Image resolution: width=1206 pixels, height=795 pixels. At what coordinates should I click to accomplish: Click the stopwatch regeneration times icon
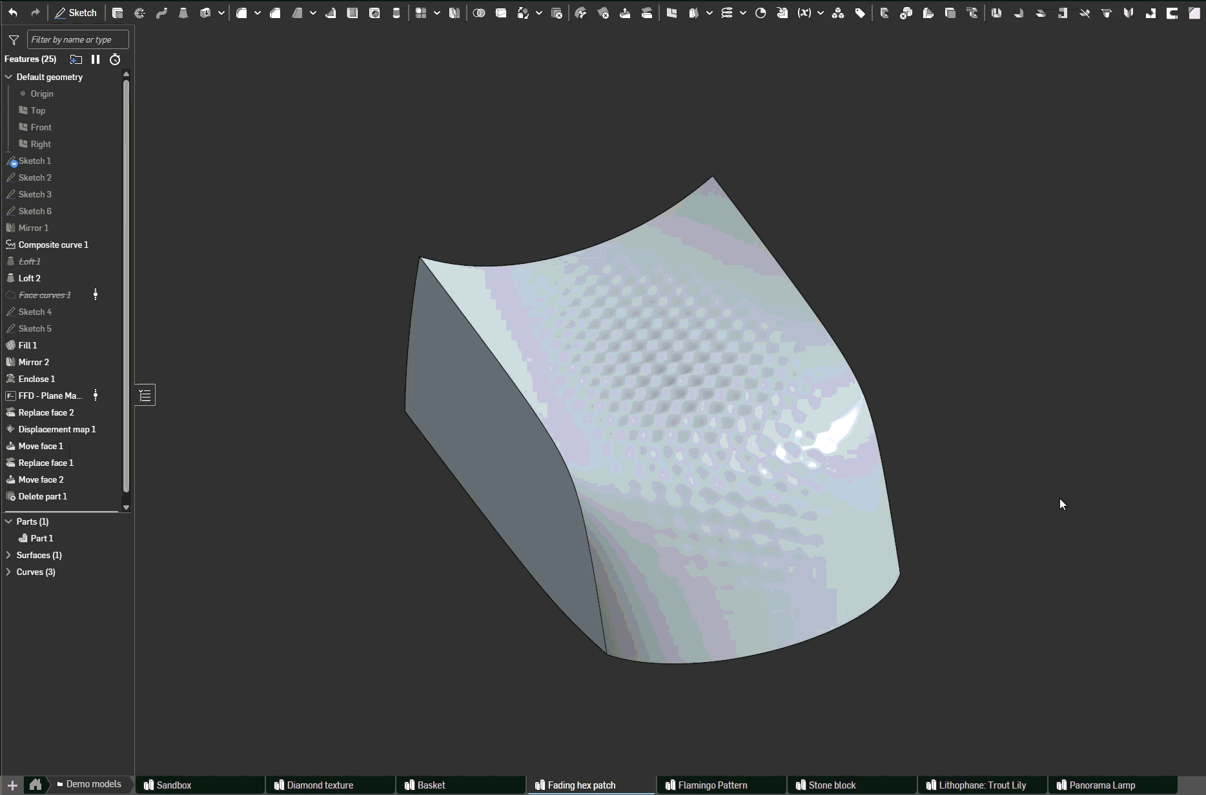(x=115, y=59)
